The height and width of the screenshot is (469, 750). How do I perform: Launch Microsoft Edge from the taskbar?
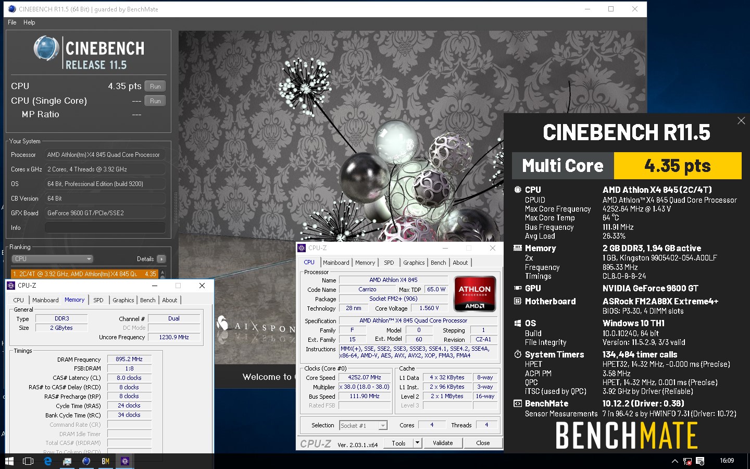(x=48, y=461)
